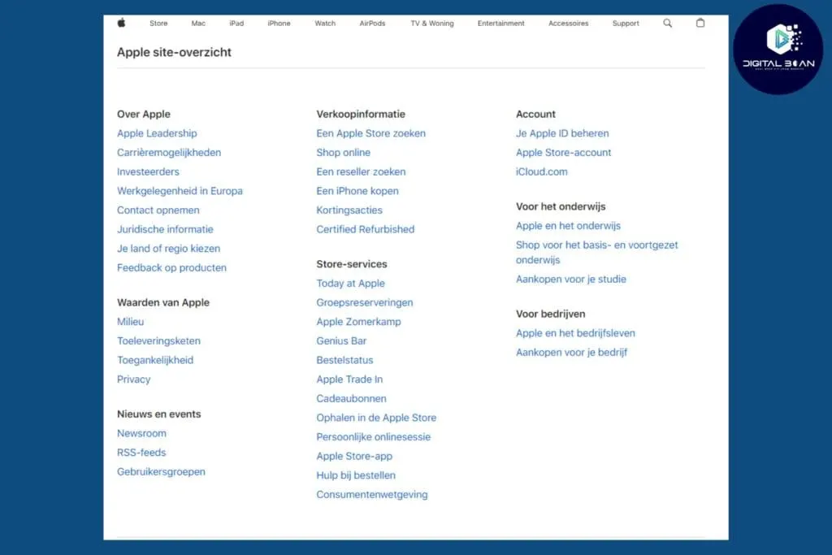Screen dimensions: 832x555
Task: Select Je land of regio kiezen
Action: click(x=169, y=249)
